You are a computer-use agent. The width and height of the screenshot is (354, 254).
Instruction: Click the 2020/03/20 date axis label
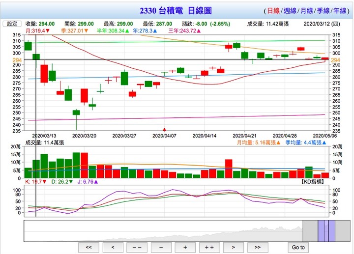[84, 136]
